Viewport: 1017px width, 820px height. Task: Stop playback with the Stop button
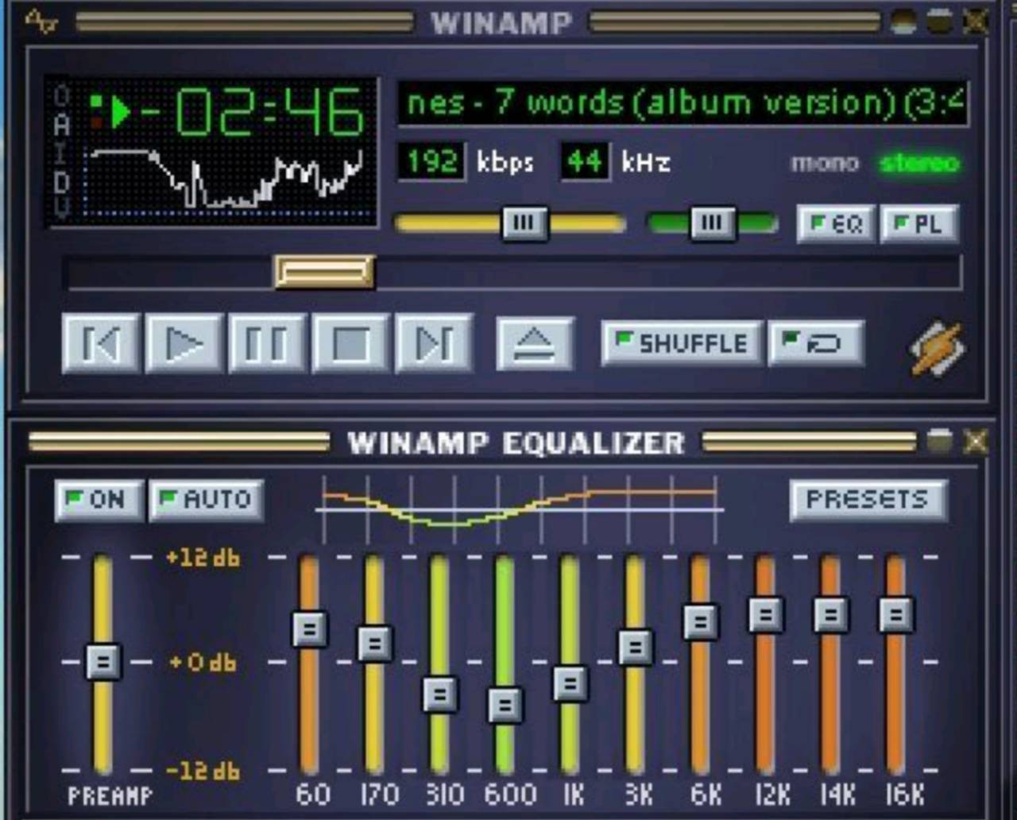350,343
